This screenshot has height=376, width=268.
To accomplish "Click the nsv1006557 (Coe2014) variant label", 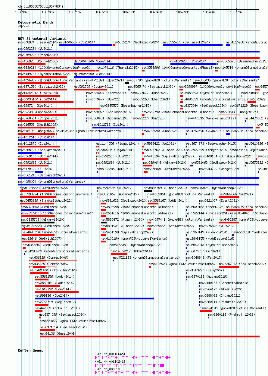I will click(x=77, y=42).
